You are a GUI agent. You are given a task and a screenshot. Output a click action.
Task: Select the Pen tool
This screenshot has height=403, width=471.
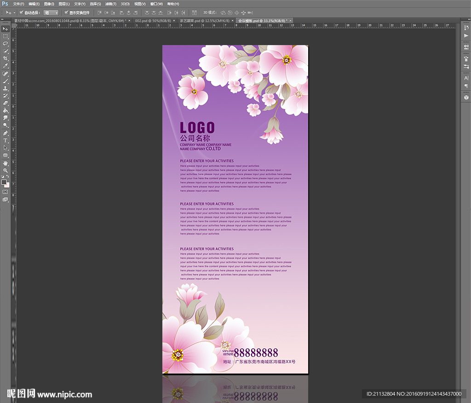(6, 133)
